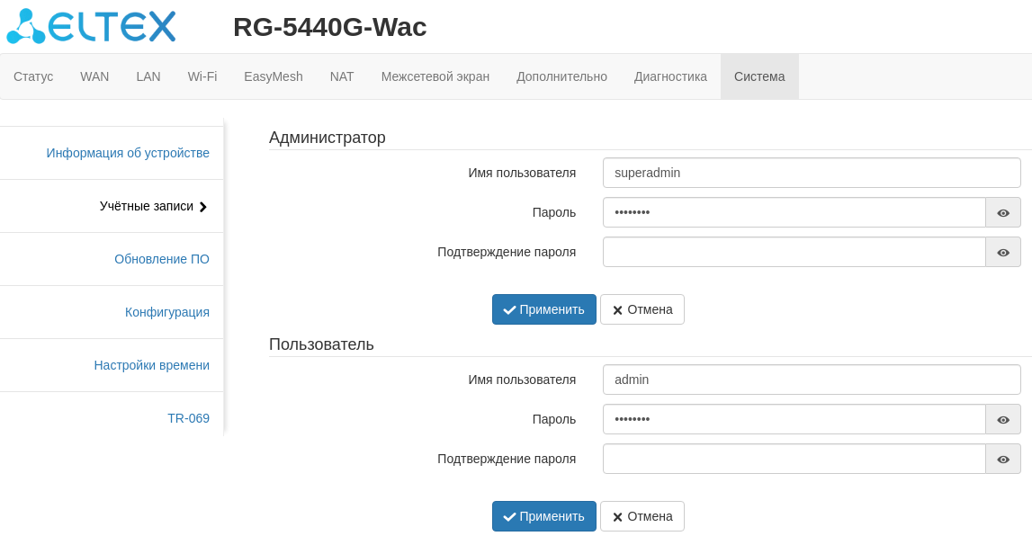Apply the User account changes

[x=543, y=516]
